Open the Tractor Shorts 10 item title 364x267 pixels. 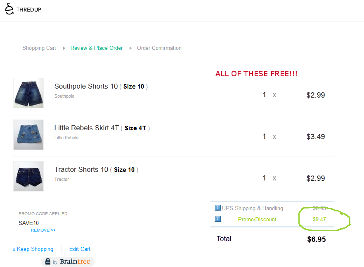pyautogui.click(x=81, y=169)
